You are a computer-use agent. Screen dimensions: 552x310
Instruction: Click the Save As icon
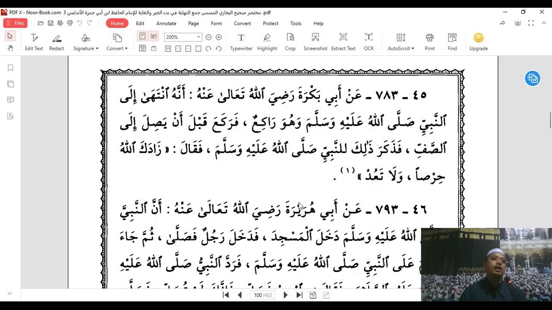point(60,23)
